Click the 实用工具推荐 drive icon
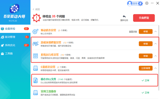Viewport: 161px width, 99px height. 35,93
